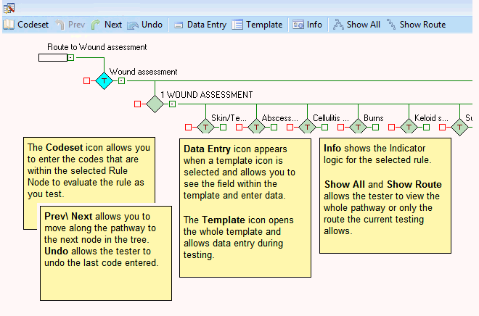Click red square left of Wound assessment node
The height and width of the screenshot is (316, 479).
(x=86, y=80)
